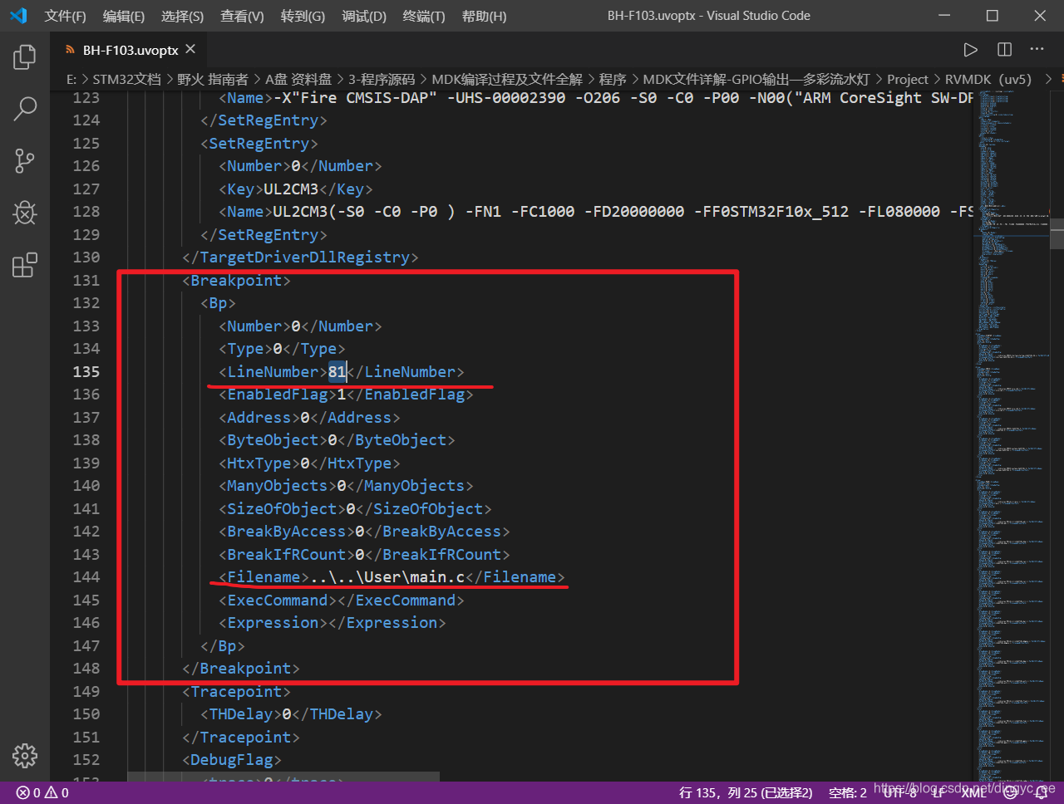Open the Explorer view in activity bar
The image size is (1064, 804).
pos(25,57)
